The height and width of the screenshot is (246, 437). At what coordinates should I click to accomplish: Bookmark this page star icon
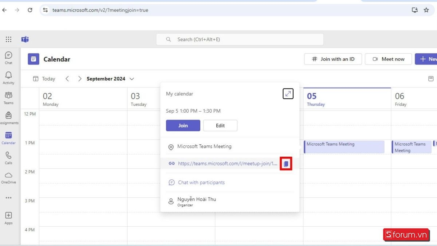click(426, 10)
